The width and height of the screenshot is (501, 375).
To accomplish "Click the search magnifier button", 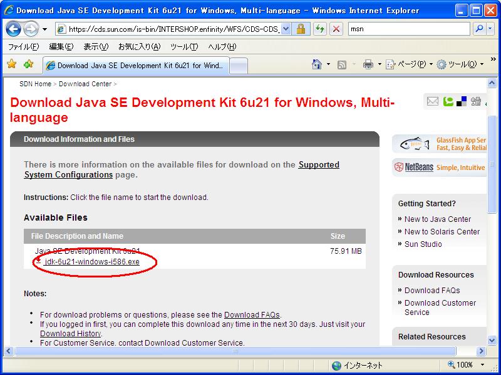I will pyautogui.click(x=479, y=29).
